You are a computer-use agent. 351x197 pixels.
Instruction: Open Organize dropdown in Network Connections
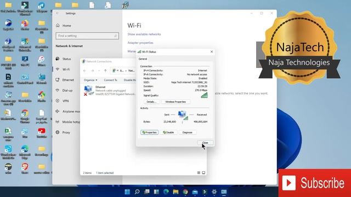tap(90, 80)
